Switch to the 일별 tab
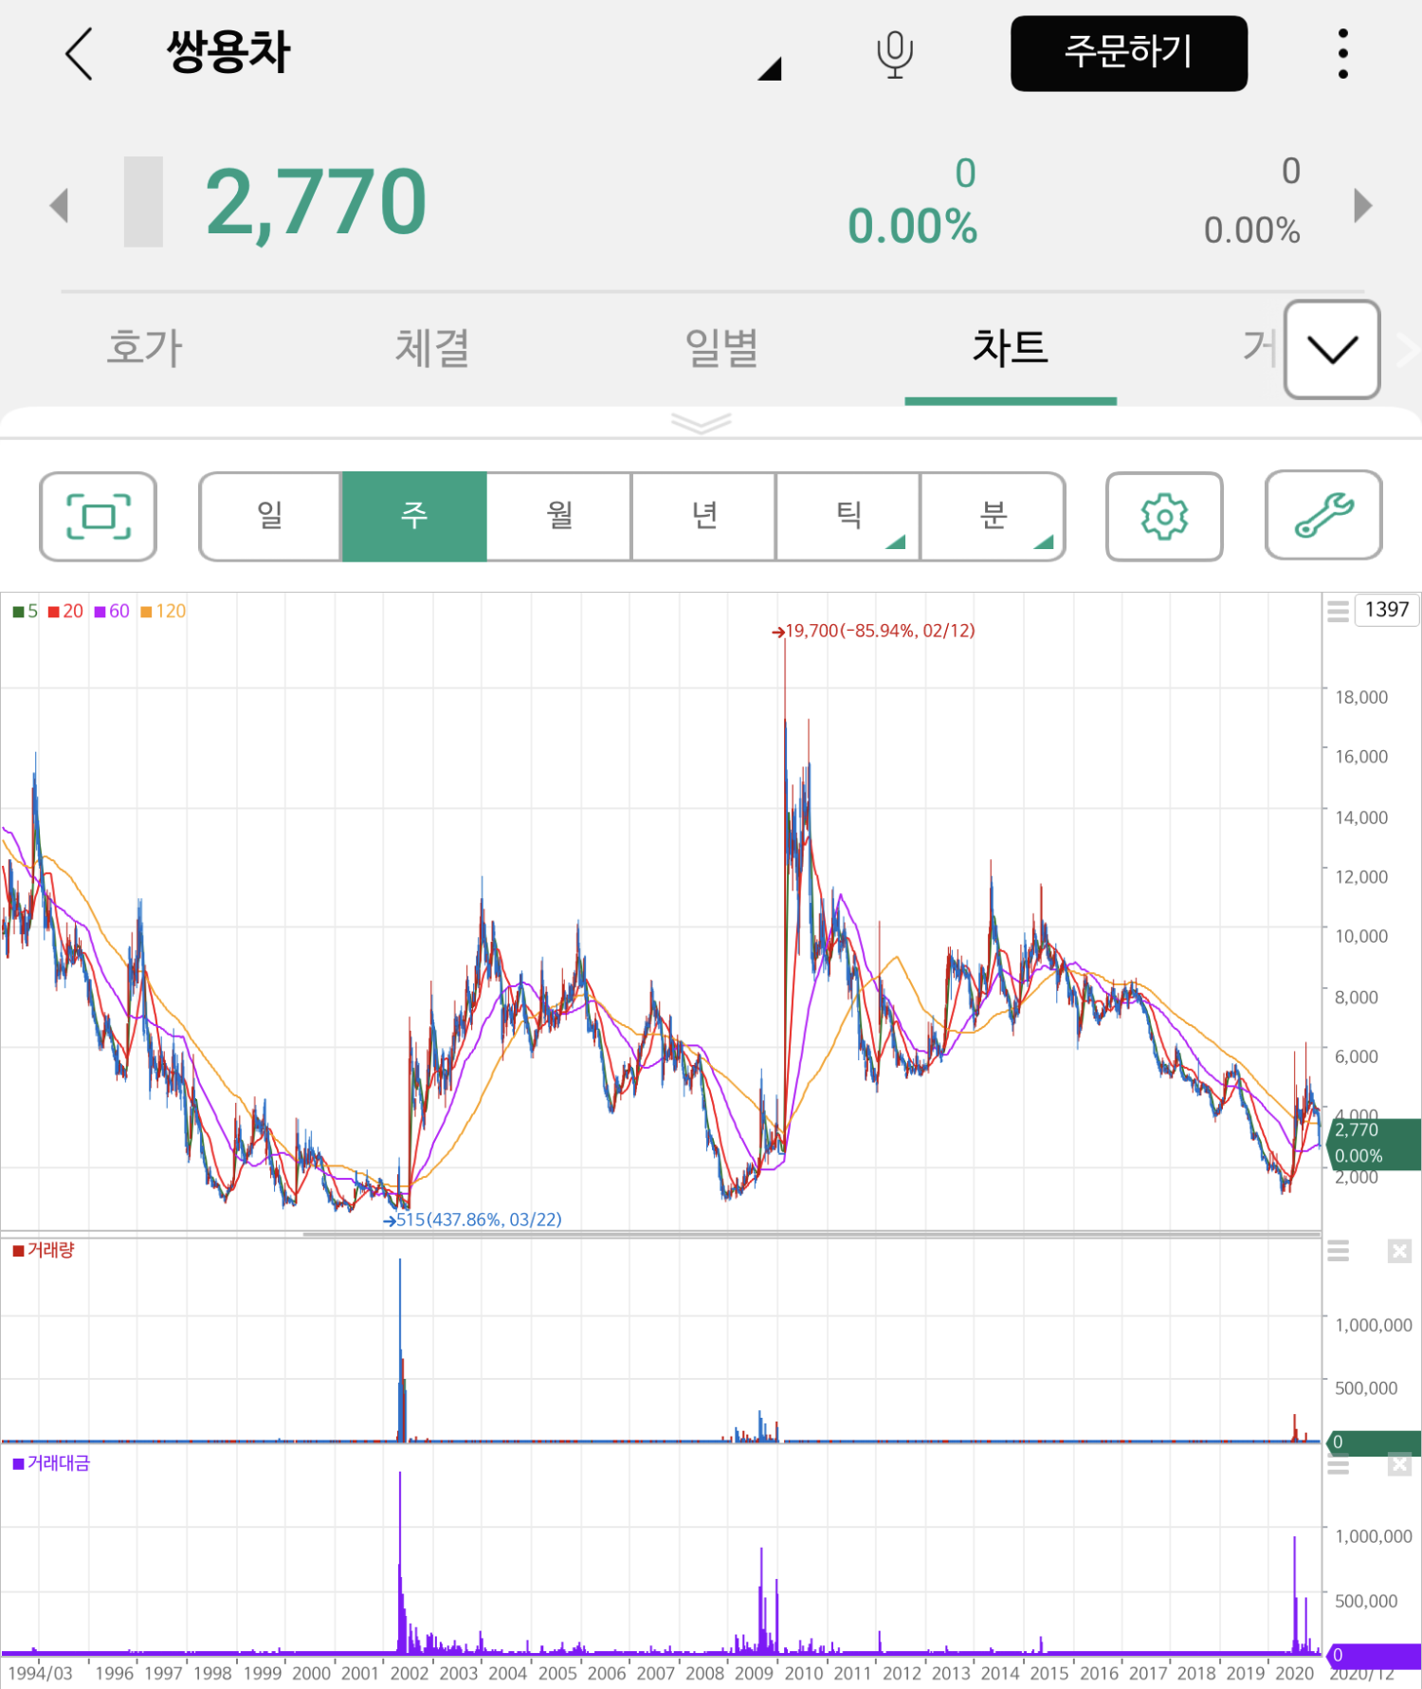This screenshot has height=1689, width=1422. pyautogui.click(x=721, y=348)
